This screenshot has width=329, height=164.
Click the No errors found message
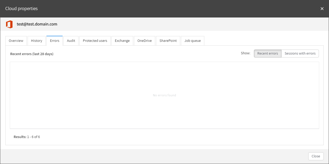point(164,95)
